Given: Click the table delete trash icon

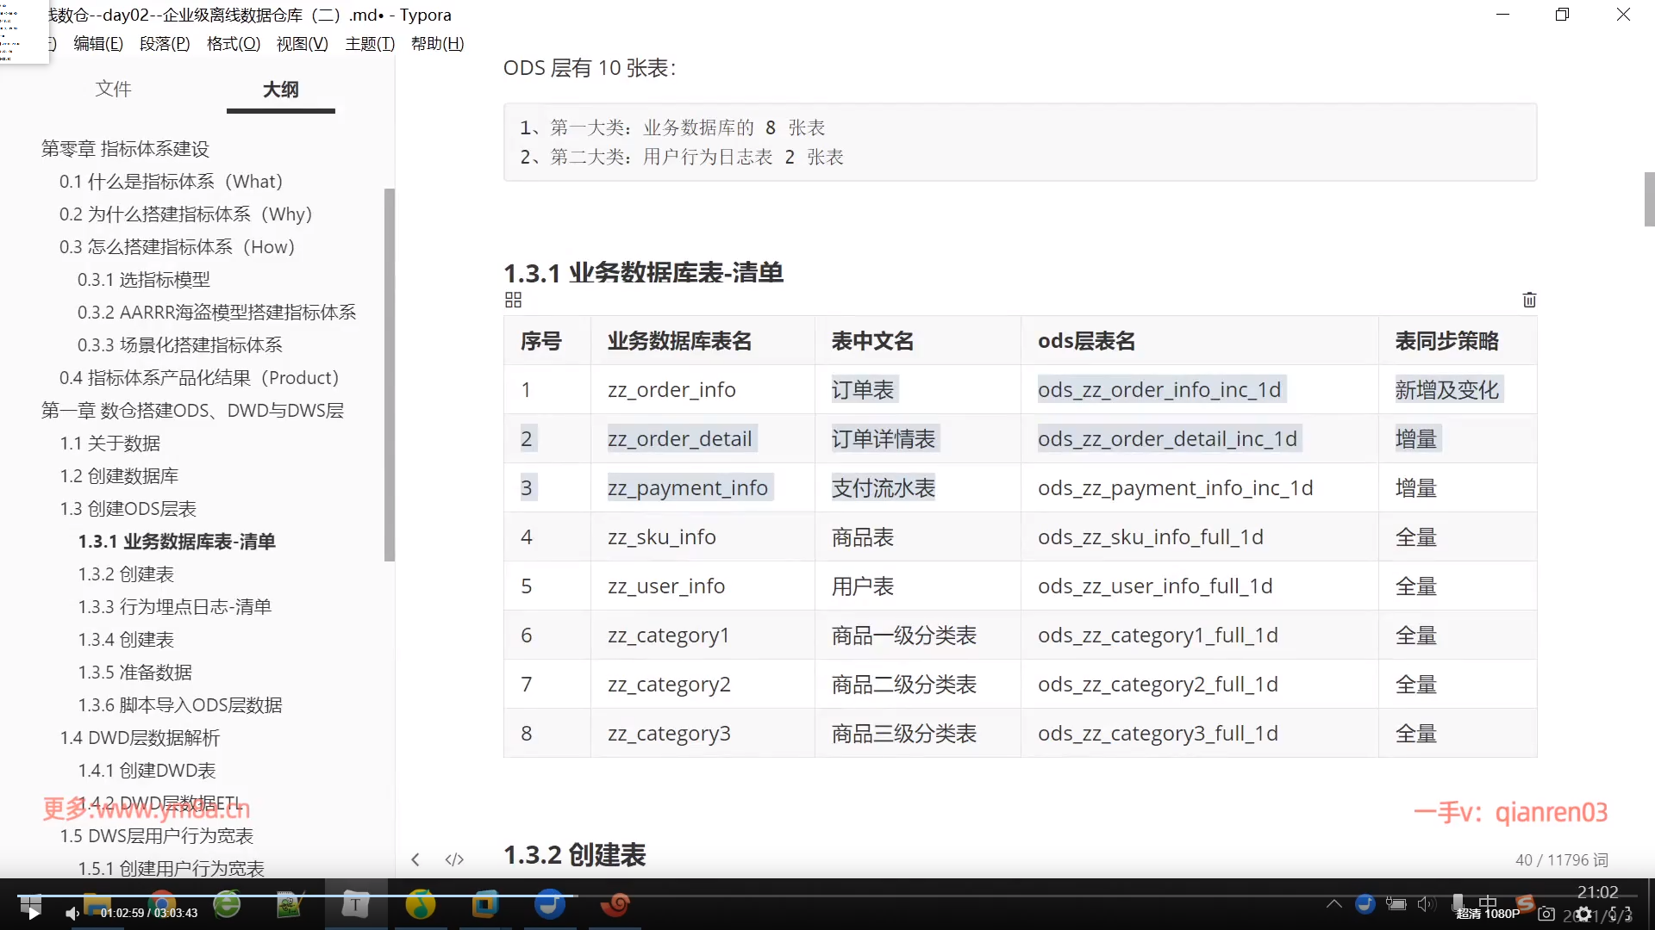Looking at the screenshot, I should tap(1529, 300).
